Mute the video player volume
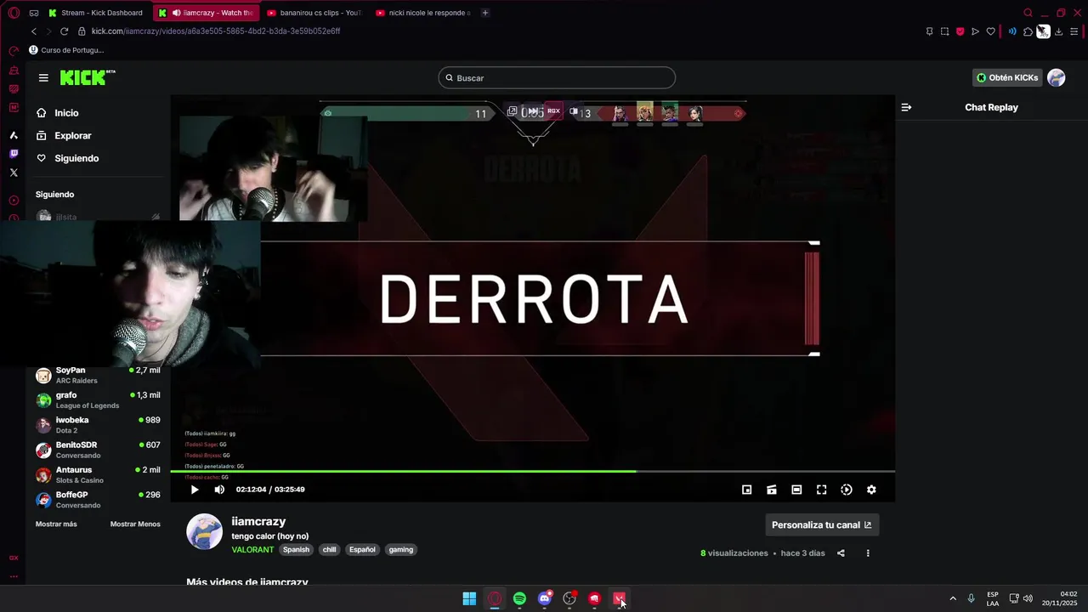The width and height of the screenshot is (1088, 612). [219, 490]
